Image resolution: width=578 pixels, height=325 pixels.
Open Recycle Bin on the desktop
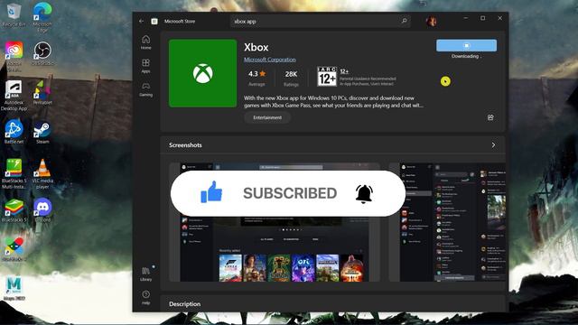[x=14, y=15]
